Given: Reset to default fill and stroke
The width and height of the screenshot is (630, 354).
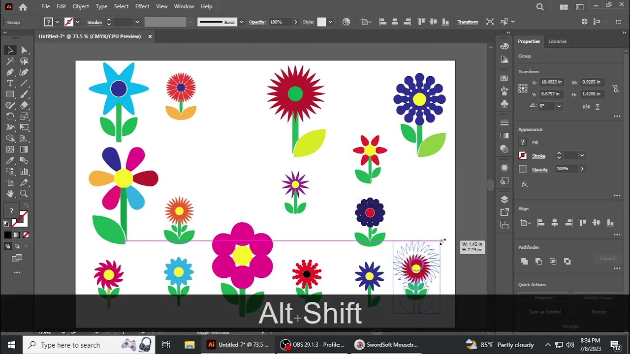Looking at the screenshot, I should pos(6,224).
